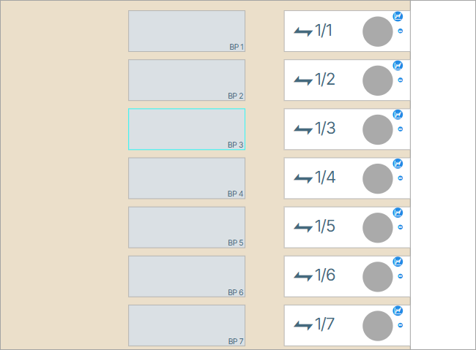
Task: Click the small blue dot on port 1/6
Action: coord(401,276)
